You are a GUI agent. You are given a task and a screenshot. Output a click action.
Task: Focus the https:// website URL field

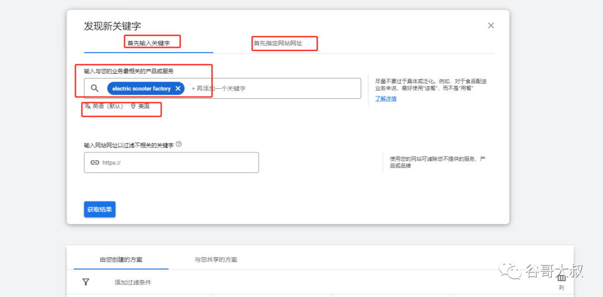pos(171,162)
